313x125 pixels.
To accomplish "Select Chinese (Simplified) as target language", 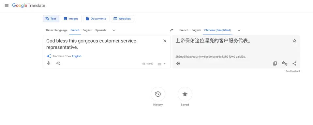I will click(217, 30).
